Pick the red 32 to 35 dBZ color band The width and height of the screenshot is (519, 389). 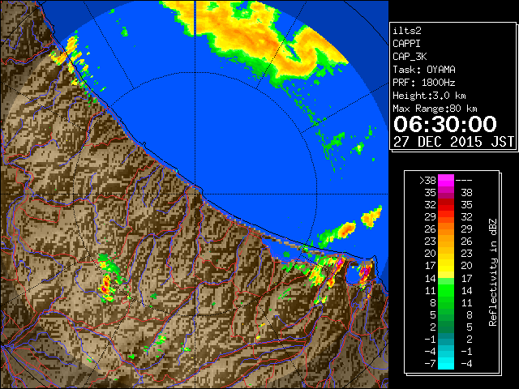click(x=446, y=205)
